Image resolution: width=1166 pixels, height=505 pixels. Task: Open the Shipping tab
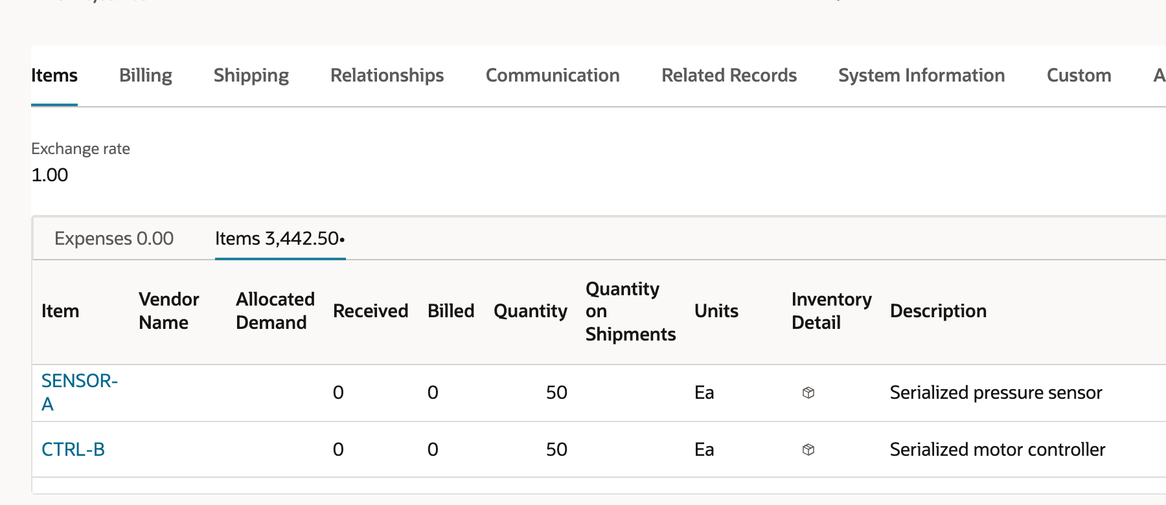coord(251,75)
